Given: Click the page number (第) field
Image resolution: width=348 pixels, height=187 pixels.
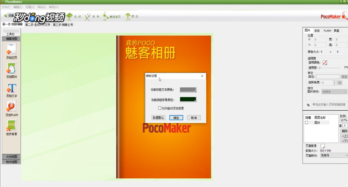Looking at the screenshot, I should [x=345, y=125].
